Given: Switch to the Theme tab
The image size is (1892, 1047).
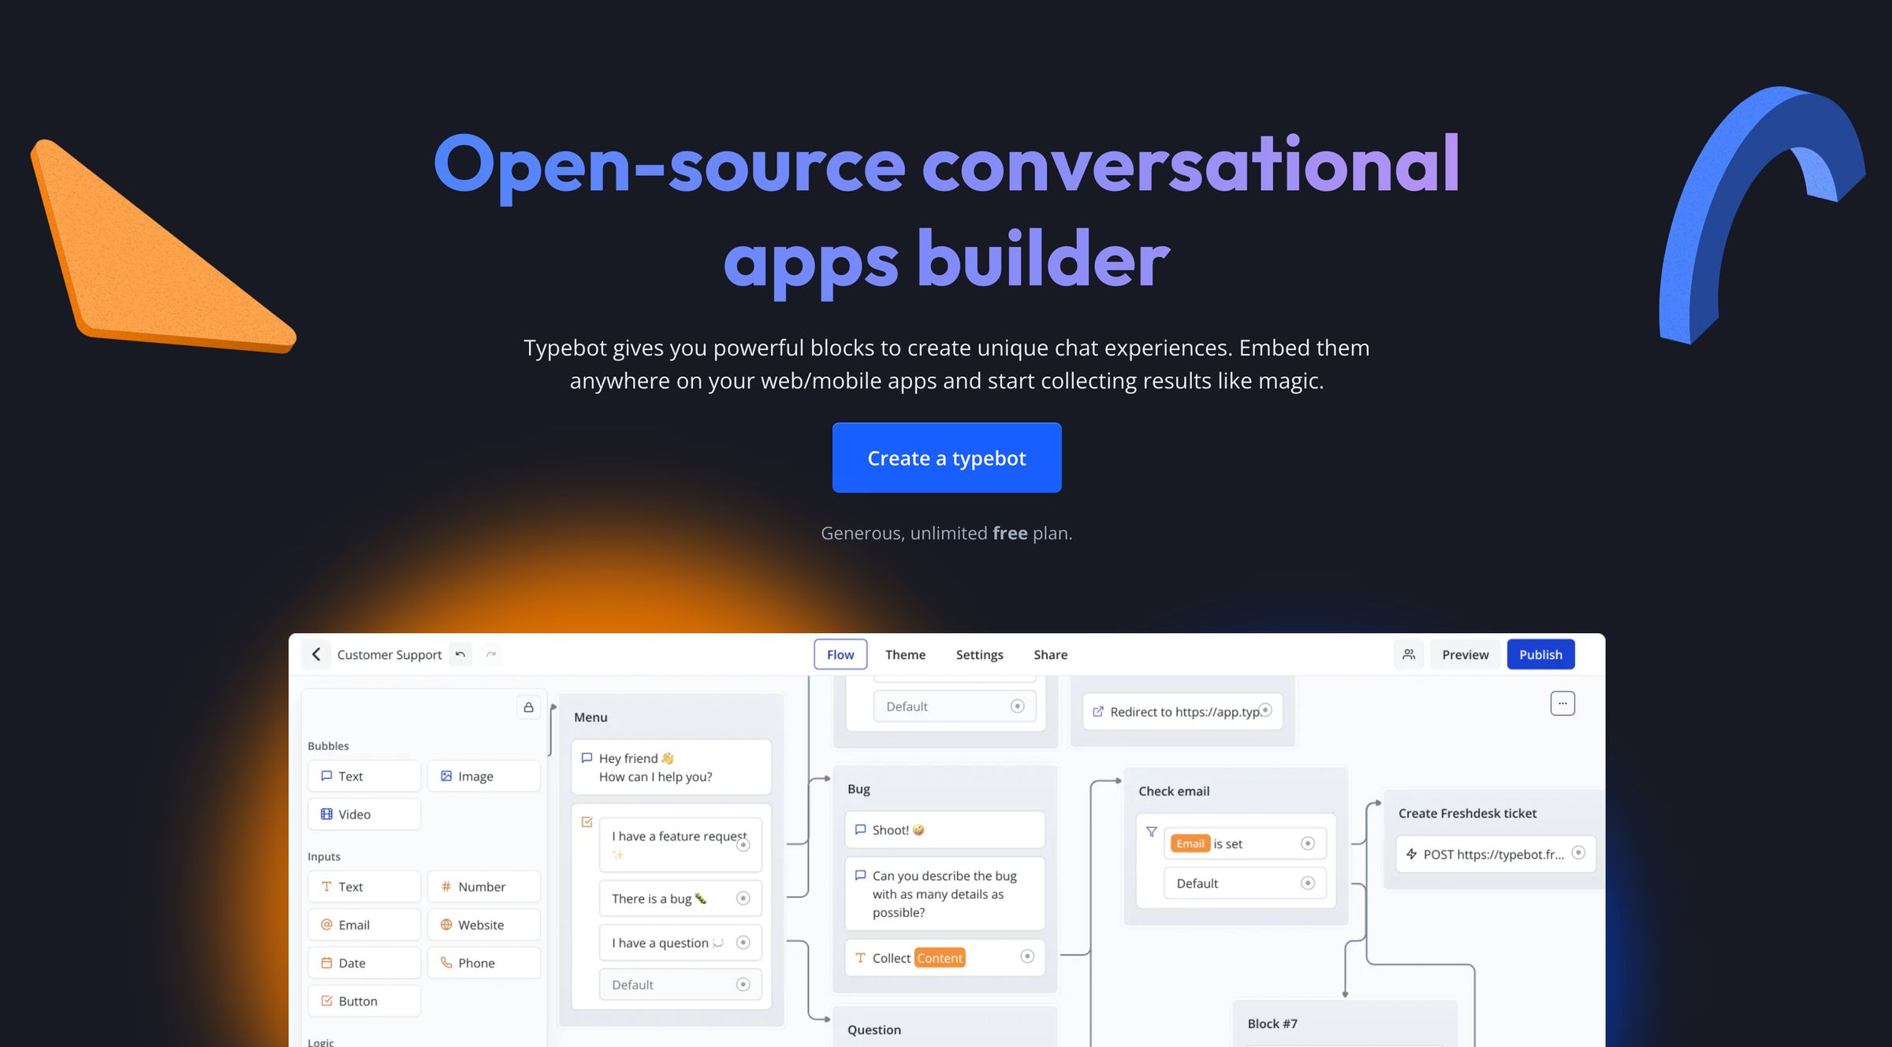Looking at the screenshot, I should pyautogui.click(x=905, y=654).
